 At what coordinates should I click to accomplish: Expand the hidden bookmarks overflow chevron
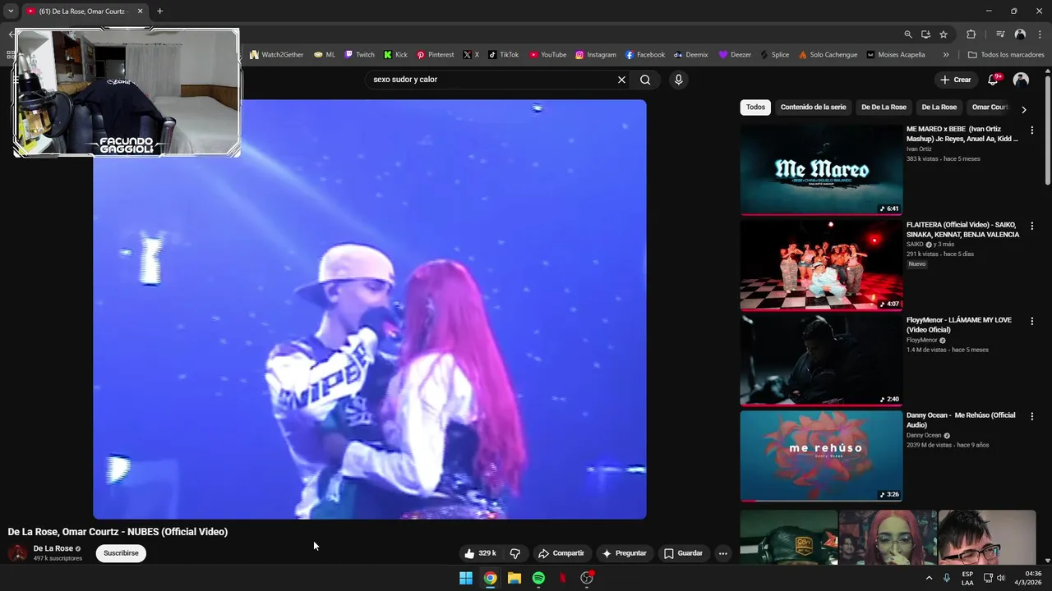point(946,55)
